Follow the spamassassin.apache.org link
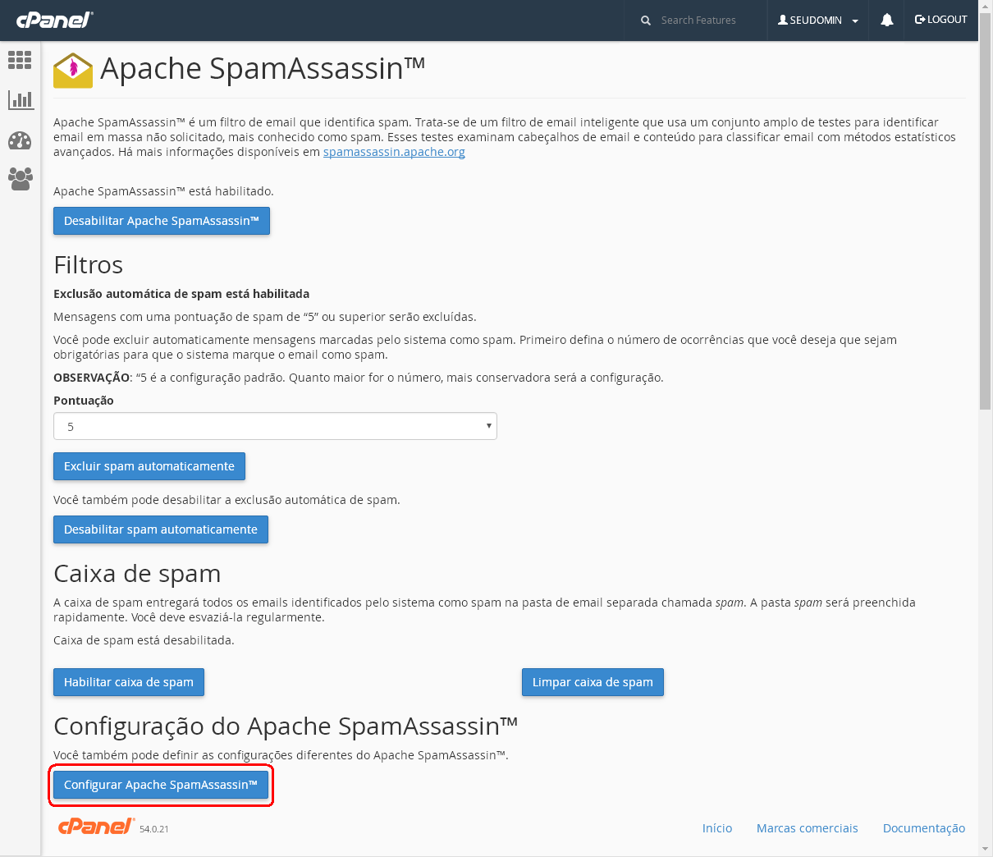Viewport: 993px width, 857px height. pos(394,152)
